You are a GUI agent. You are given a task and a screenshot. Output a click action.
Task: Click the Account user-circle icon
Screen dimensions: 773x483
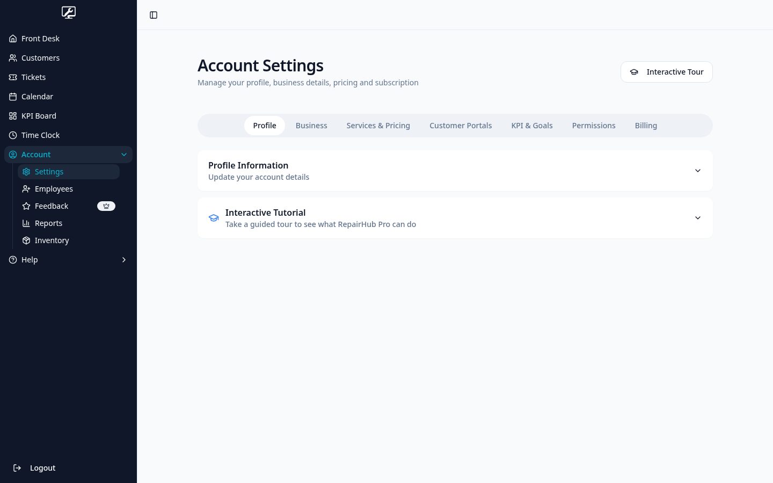point(13,155)
